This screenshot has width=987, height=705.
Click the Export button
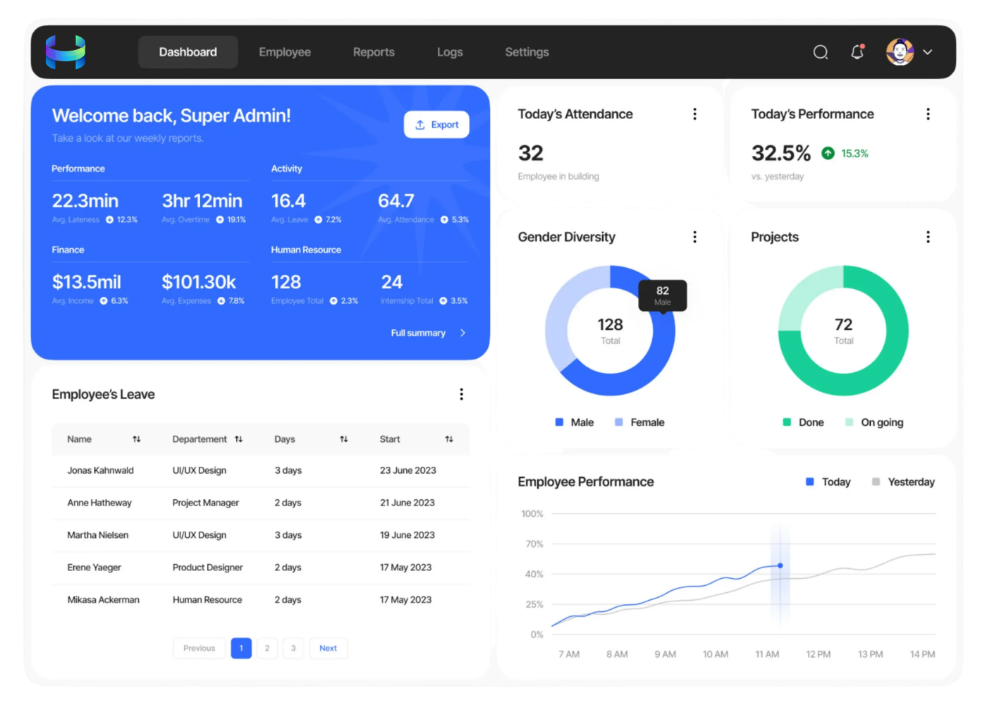pyautogui.click(x=436, y=125)
